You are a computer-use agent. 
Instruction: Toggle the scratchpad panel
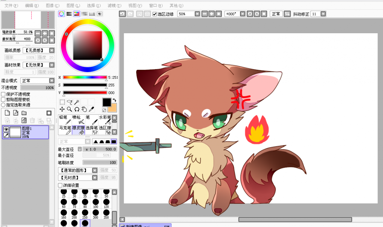point(99,14)
